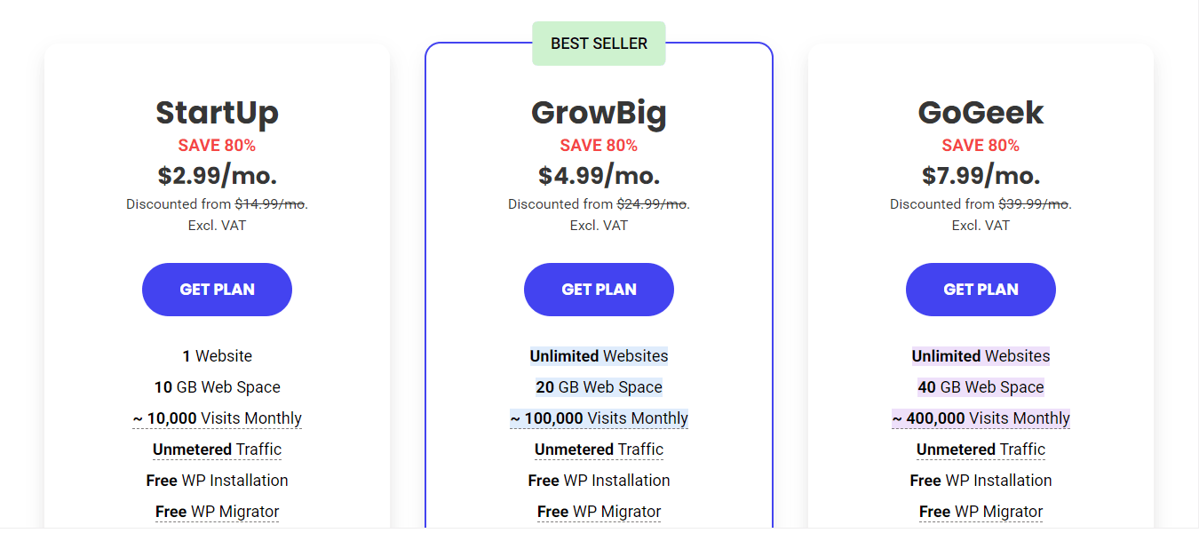Click GET PLAN under the StartUp plan

coord(217,290)
